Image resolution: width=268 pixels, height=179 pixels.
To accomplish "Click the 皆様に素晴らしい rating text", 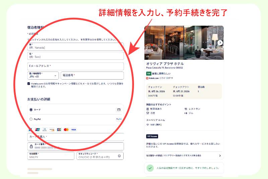I will (161, 74).
